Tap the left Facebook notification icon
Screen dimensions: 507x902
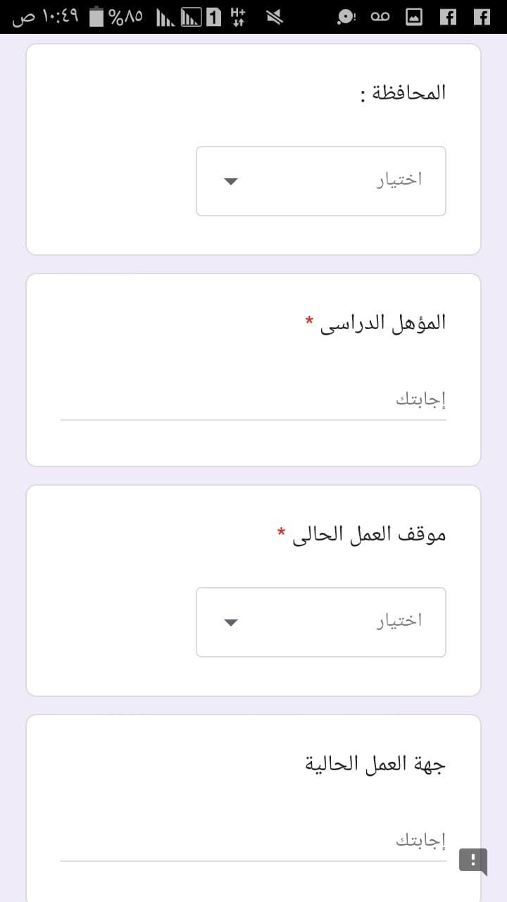pos(448,17)
